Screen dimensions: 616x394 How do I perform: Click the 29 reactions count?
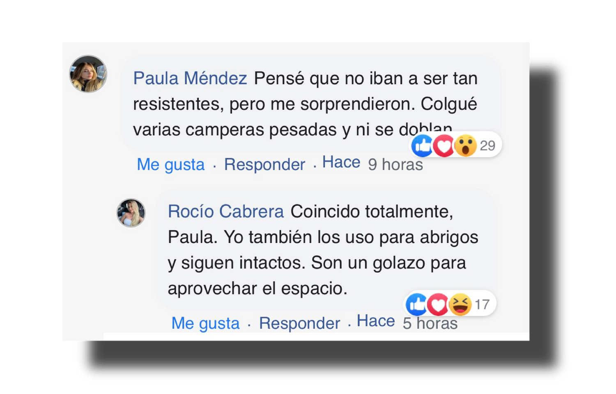pyautogui.click(x=487, y=146)
